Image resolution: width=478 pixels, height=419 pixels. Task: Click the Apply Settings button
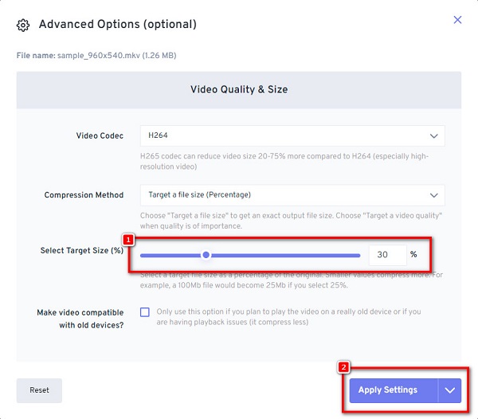click(394, 390)
